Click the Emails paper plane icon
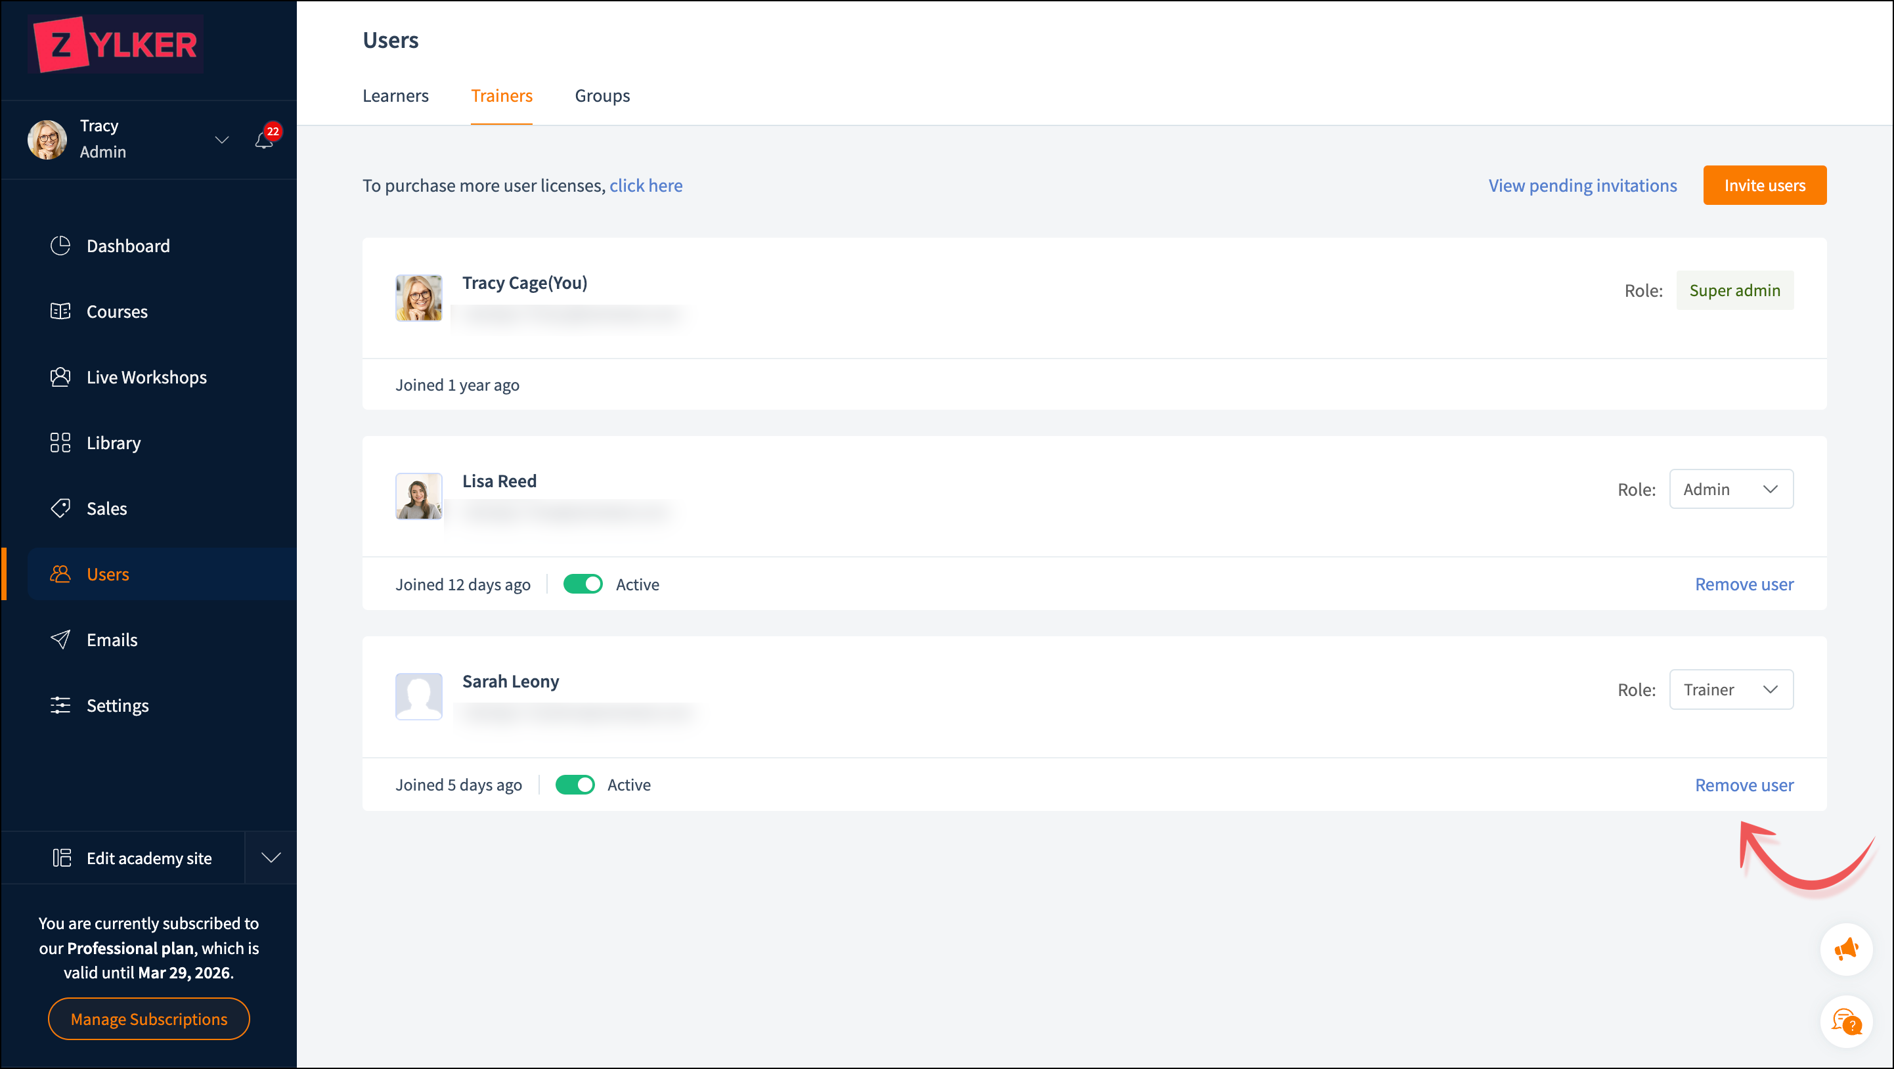 pos(60,640)
